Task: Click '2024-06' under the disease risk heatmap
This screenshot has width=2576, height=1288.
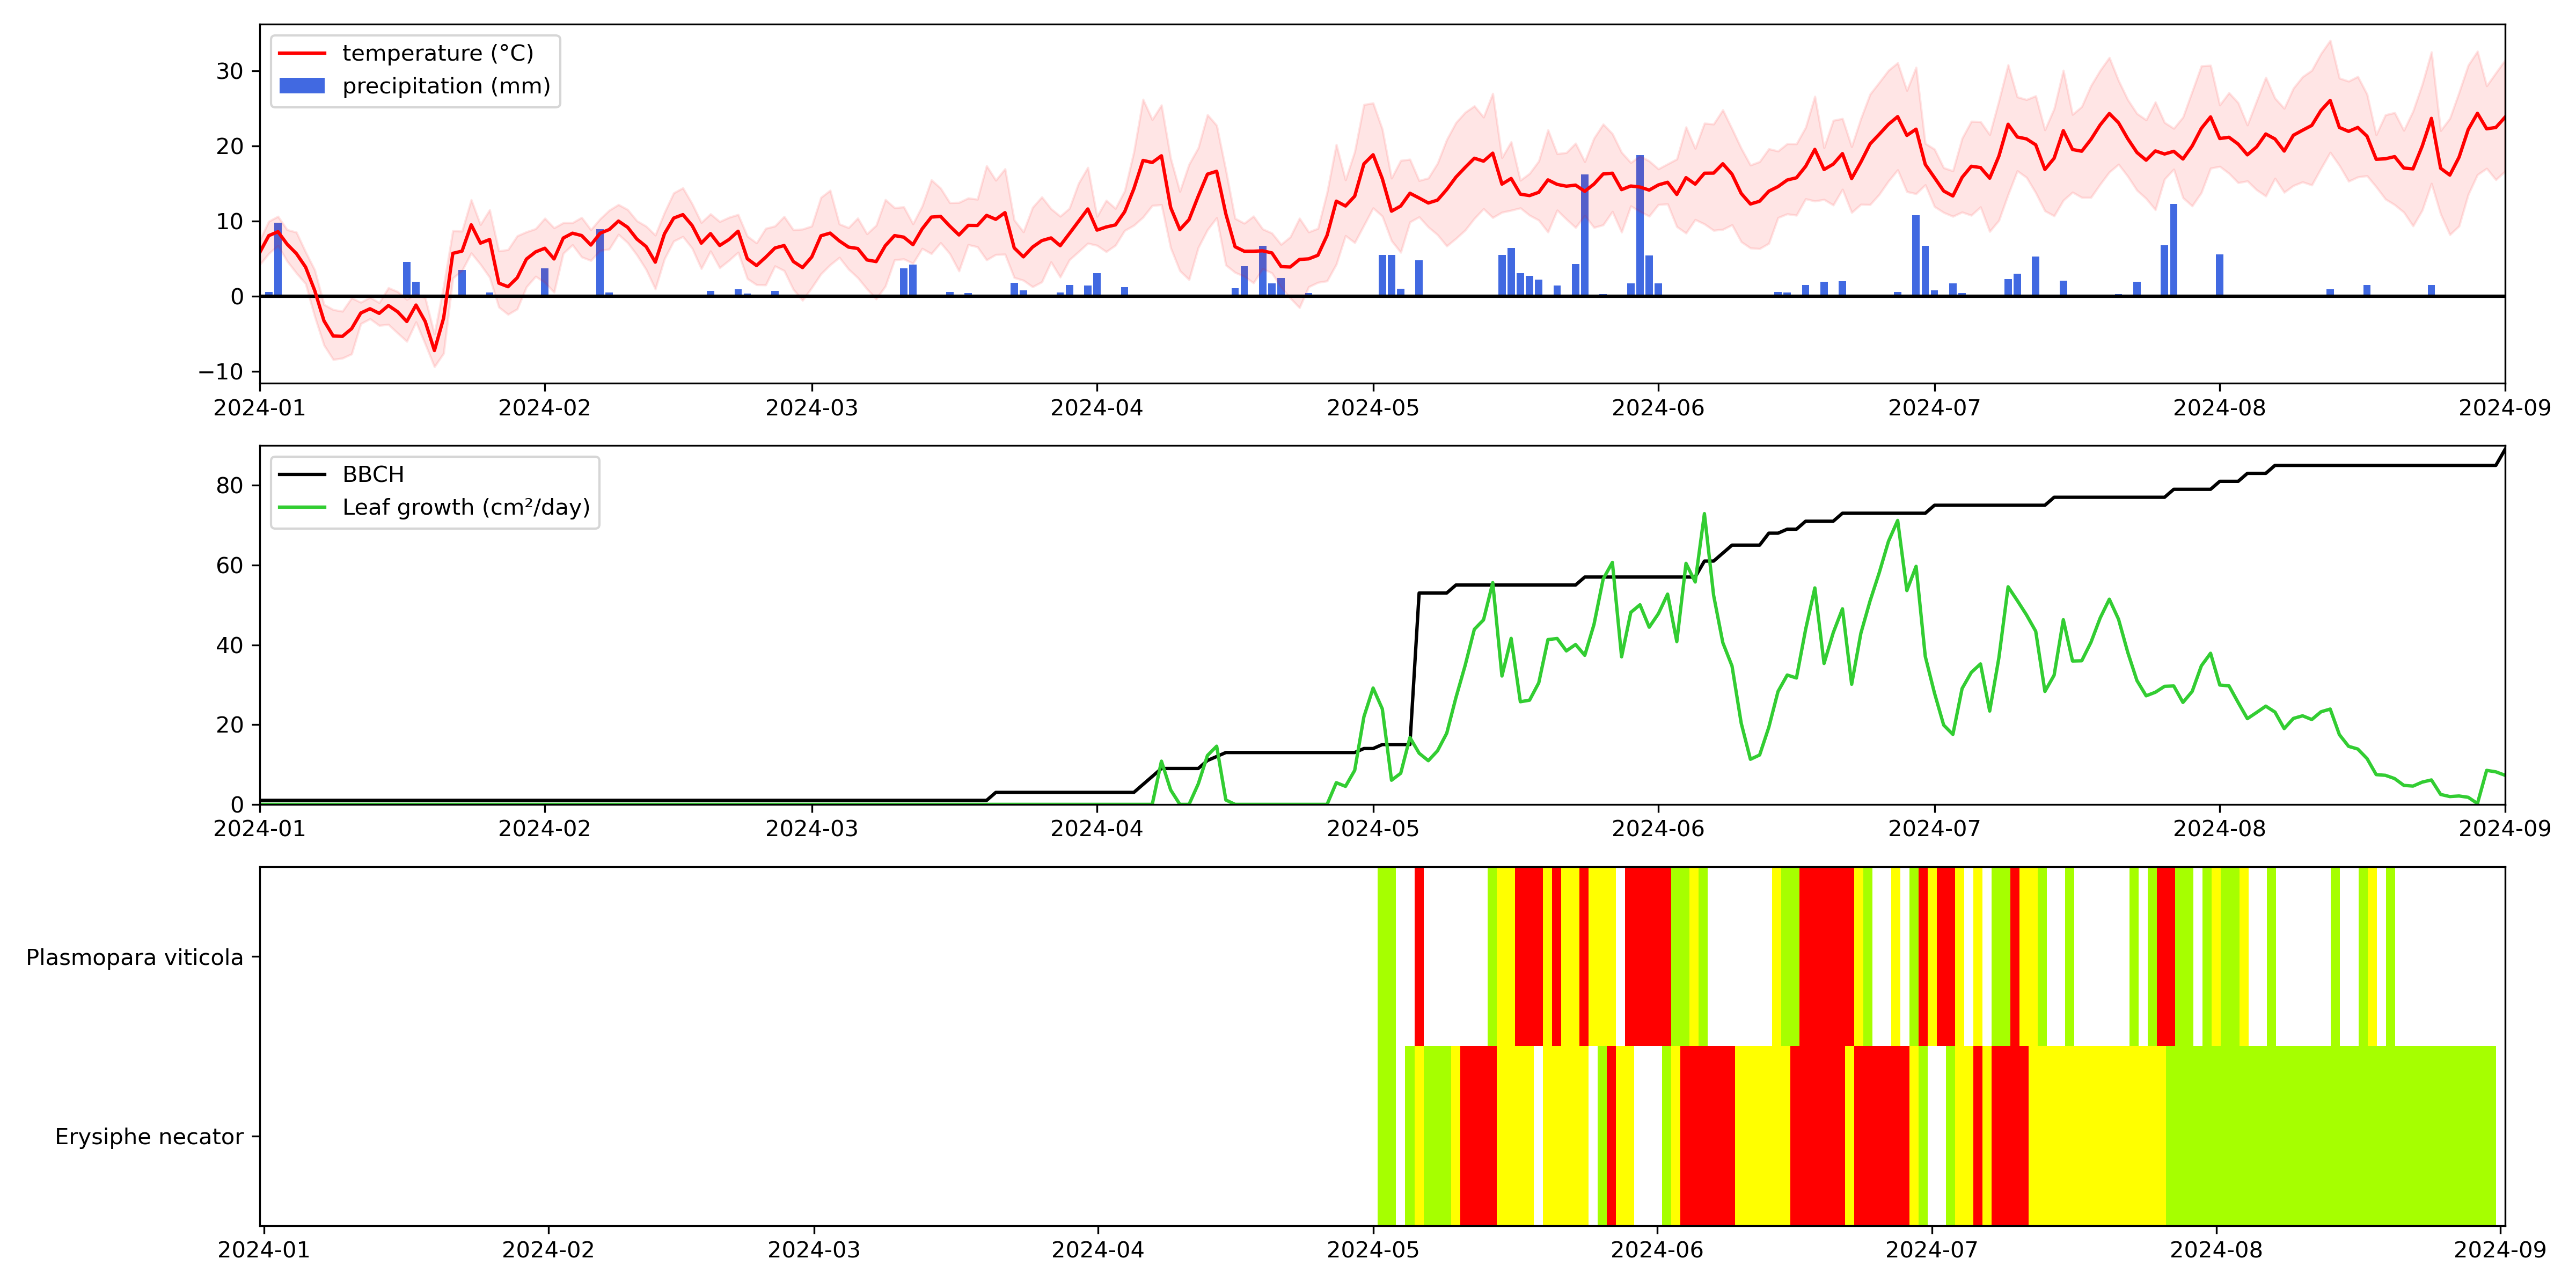Action: pos(1657,1250)
